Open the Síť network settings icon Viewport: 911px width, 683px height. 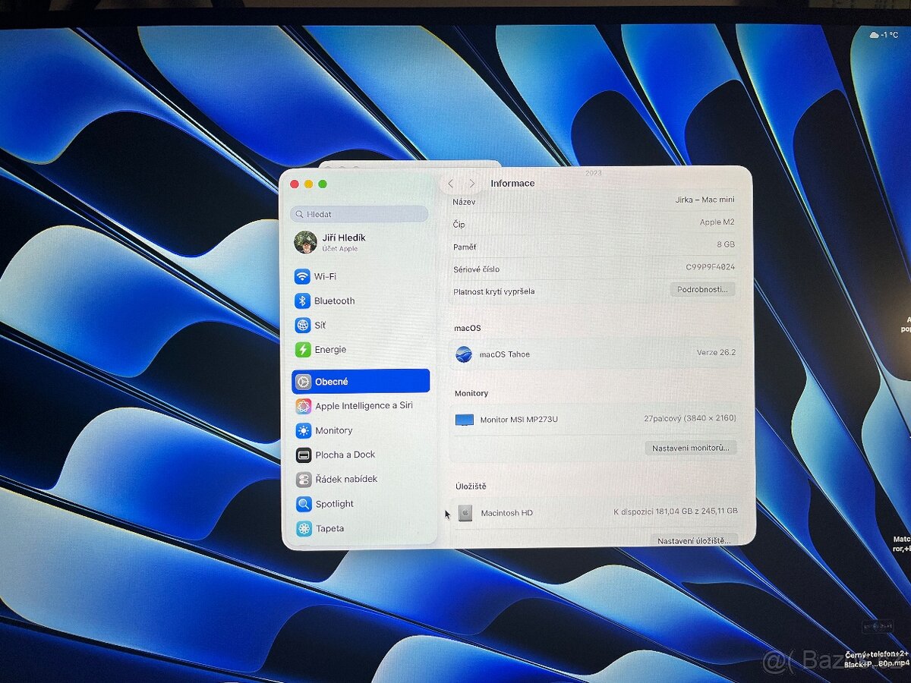coord(304,325)
